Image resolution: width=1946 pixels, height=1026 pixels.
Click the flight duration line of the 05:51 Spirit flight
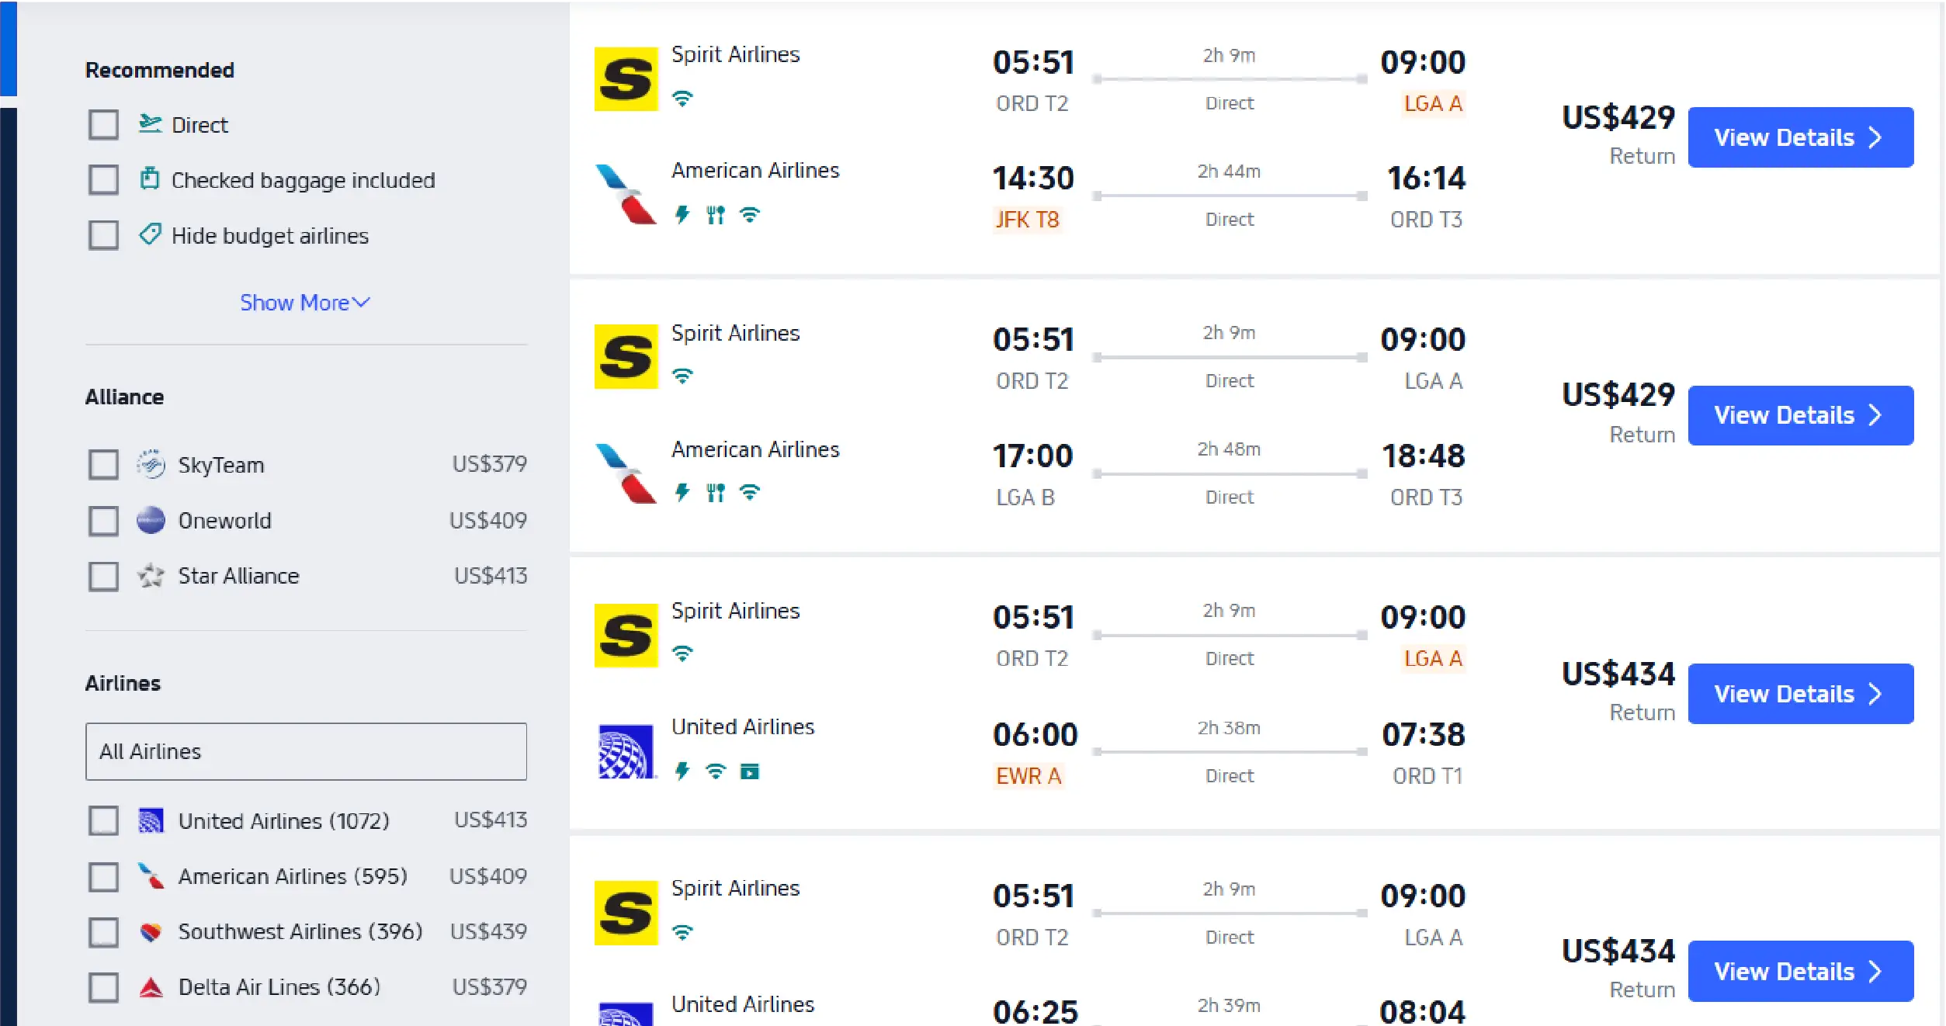[x=1230, y=79]
